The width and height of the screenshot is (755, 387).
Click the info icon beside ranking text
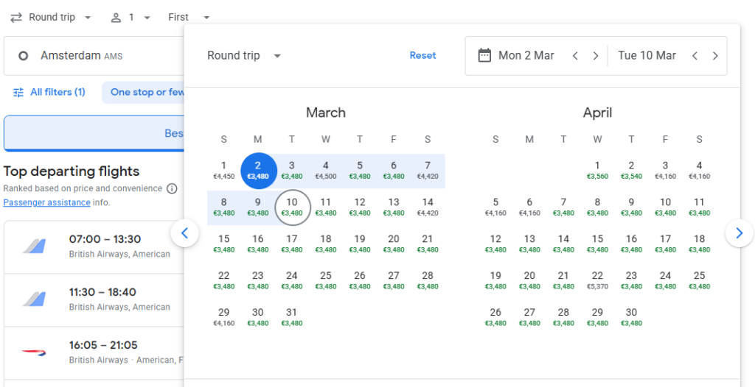click(172, 188)
